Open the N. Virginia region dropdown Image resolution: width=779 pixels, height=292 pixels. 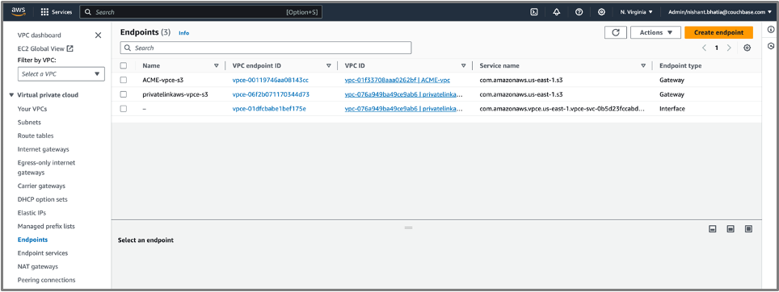[x=636, y=12]
